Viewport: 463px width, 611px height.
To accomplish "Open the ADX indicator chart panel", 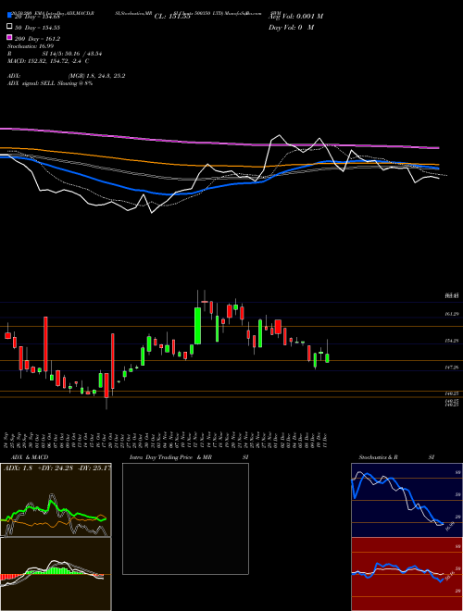I will coord(56,500).
